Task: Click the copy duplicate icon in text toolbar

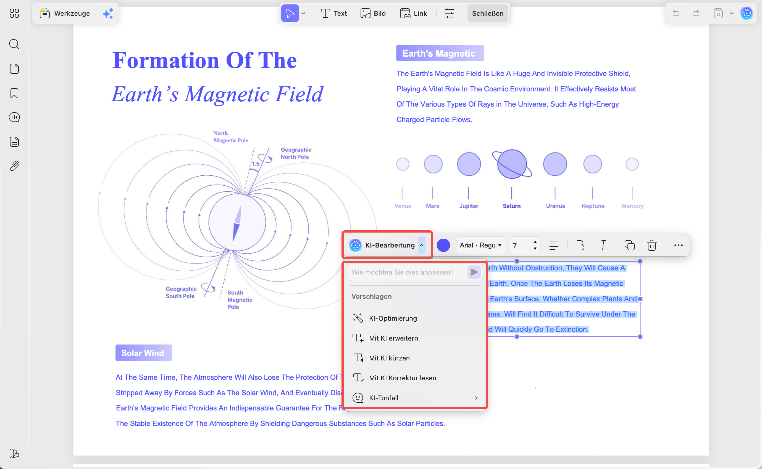Action: [x=629, y=245]
